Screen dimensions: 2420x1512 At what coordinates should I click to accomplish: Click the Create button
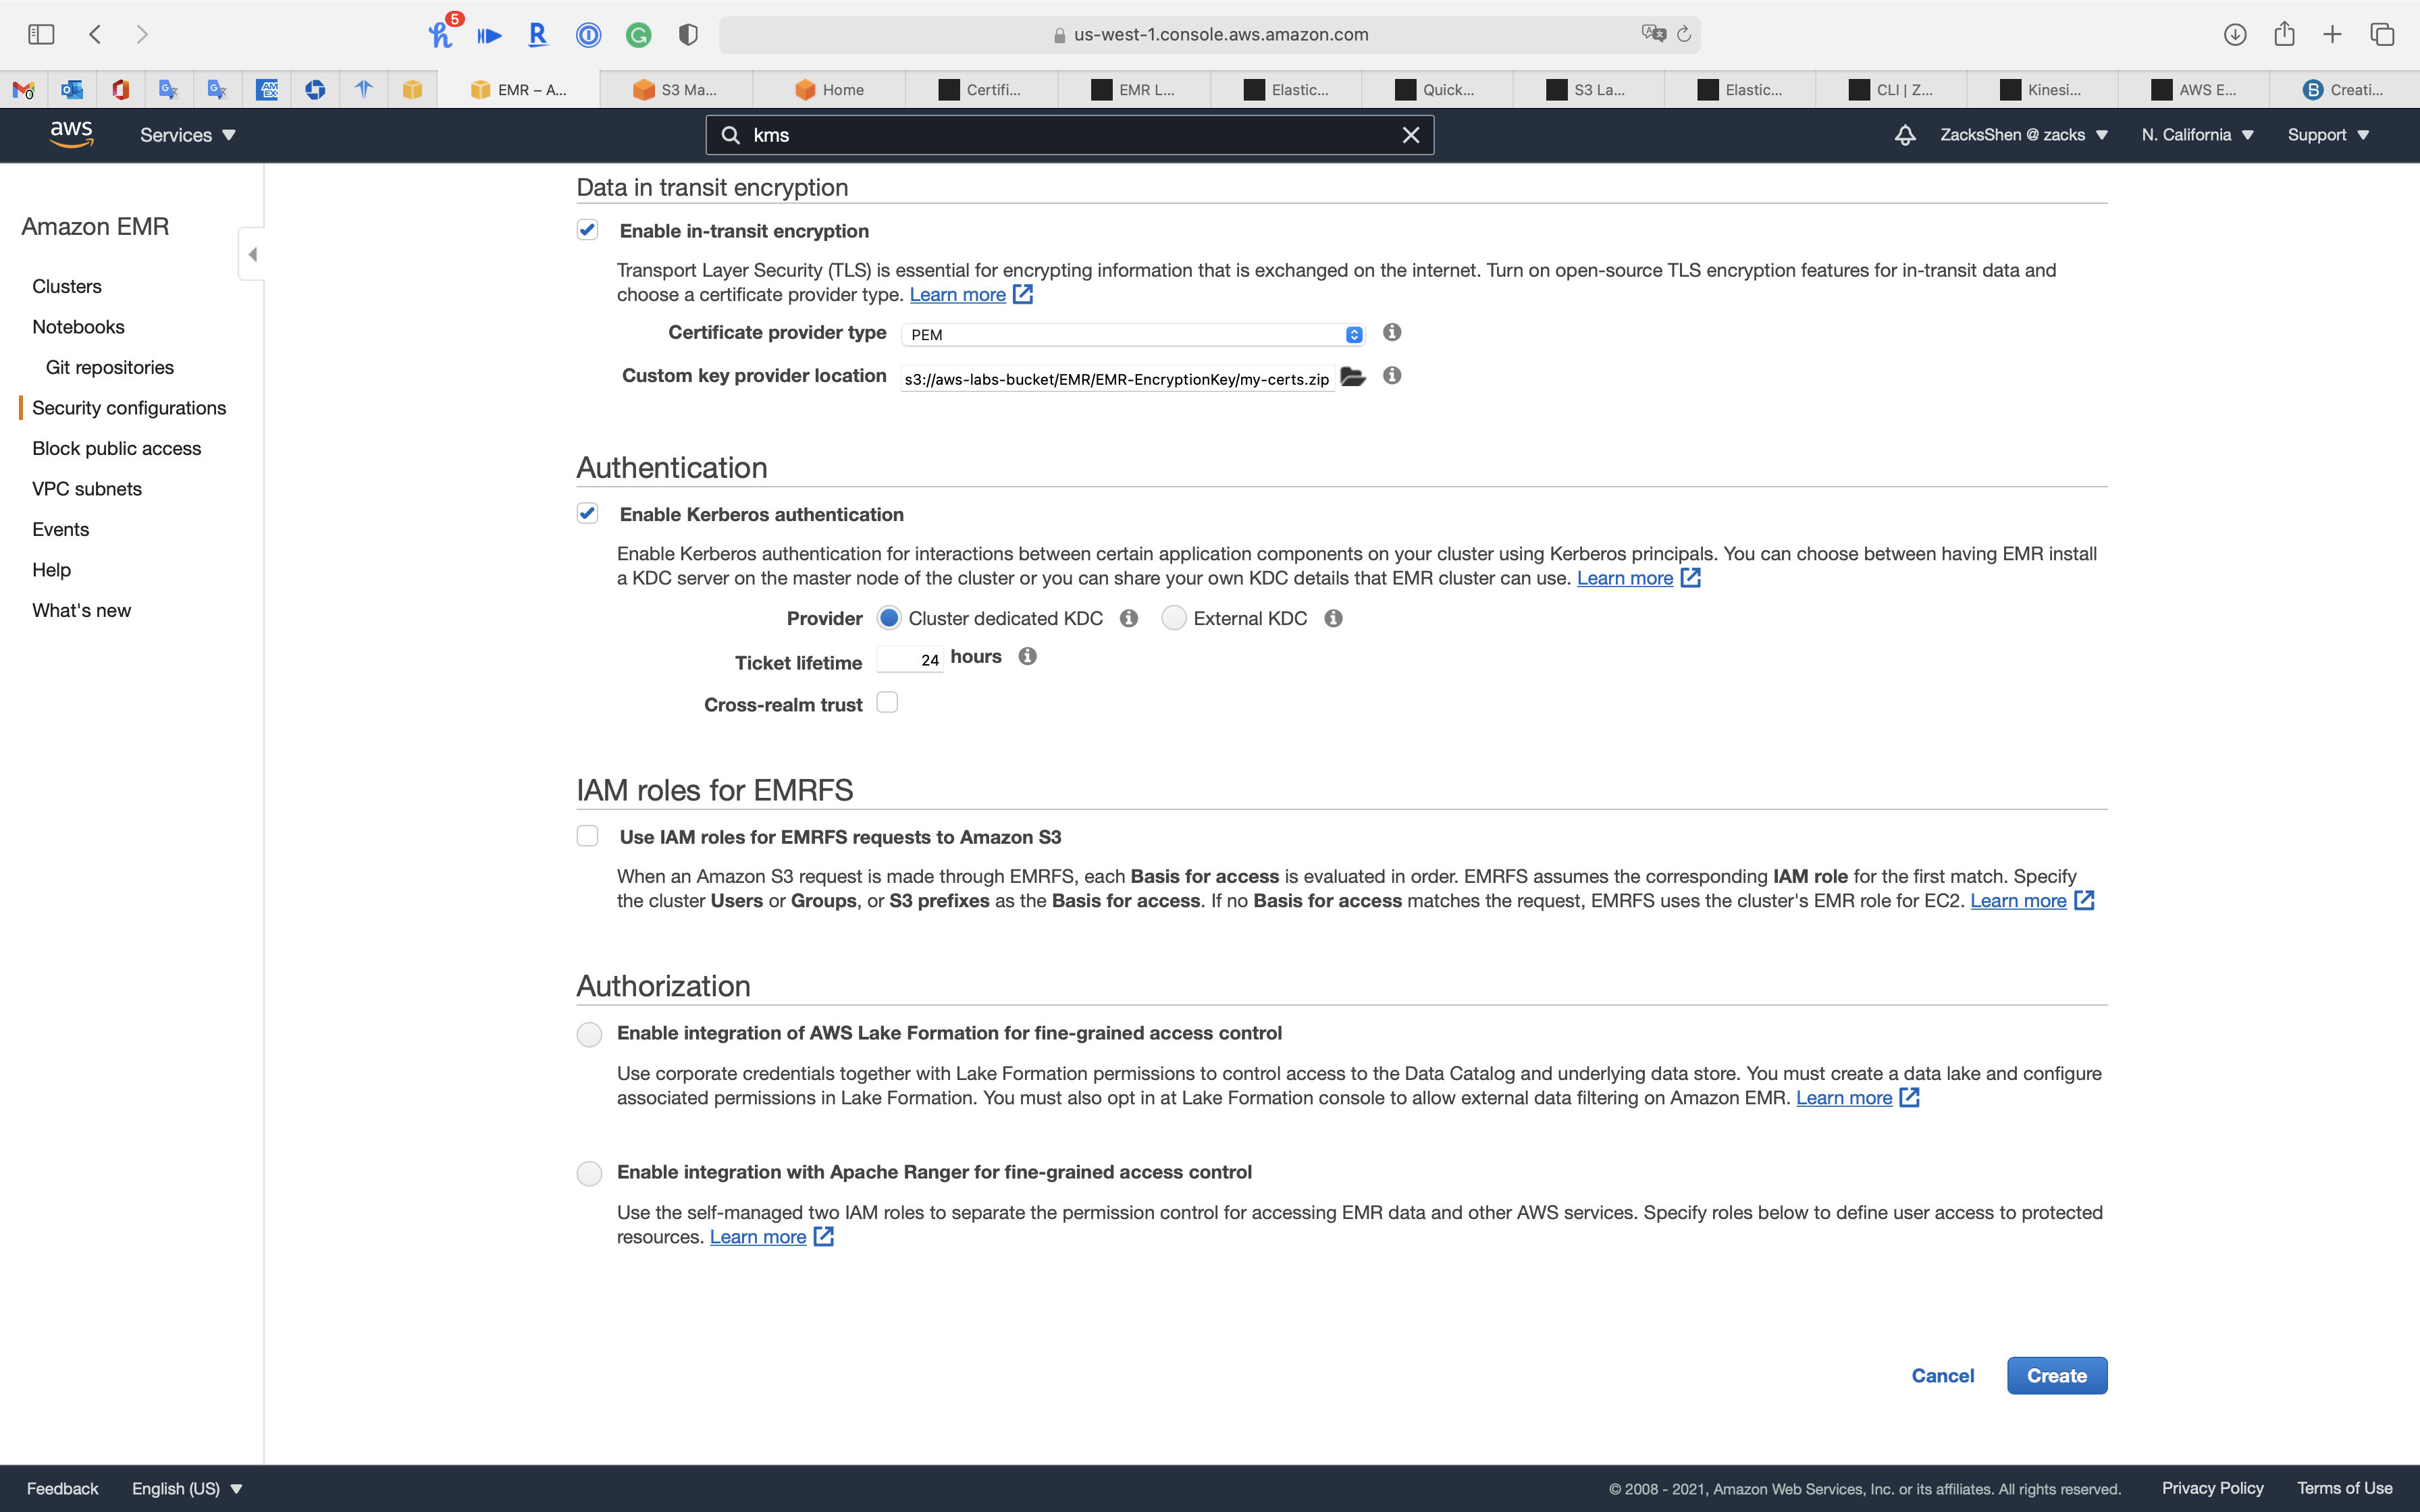tap(2056, 1375)
